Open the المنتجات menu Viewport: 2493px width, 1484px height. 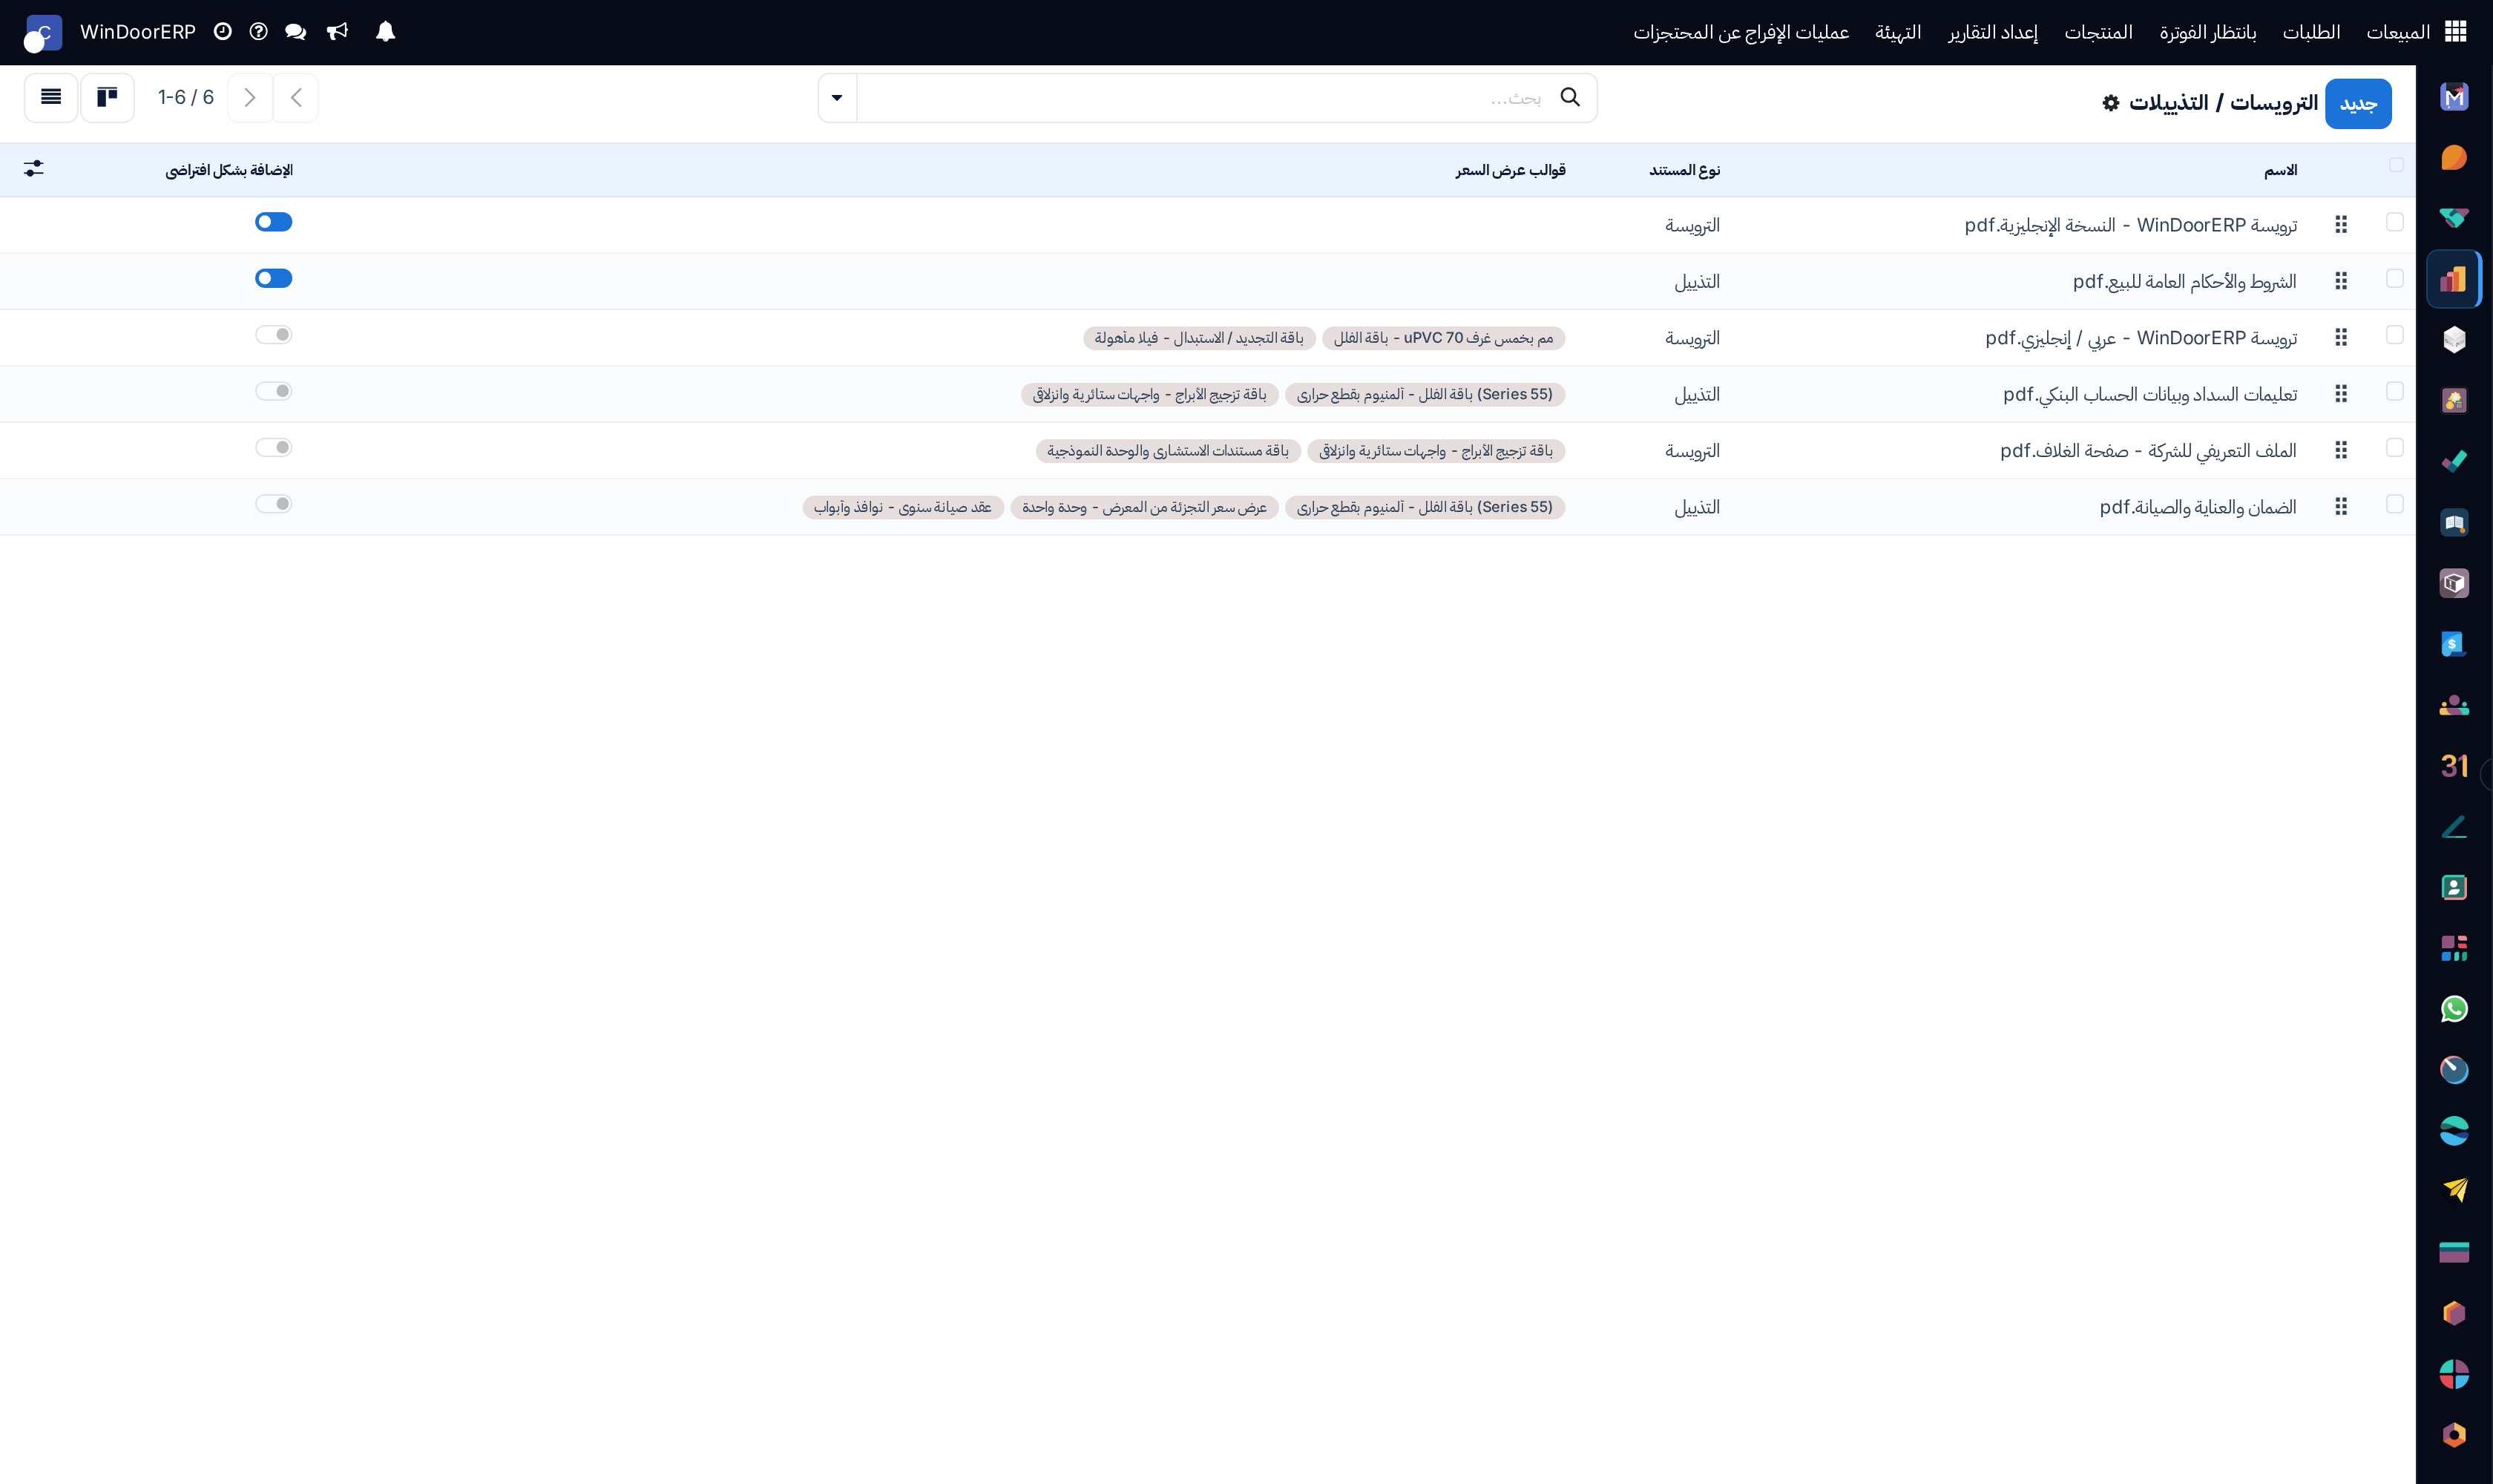pos(2098,32)
